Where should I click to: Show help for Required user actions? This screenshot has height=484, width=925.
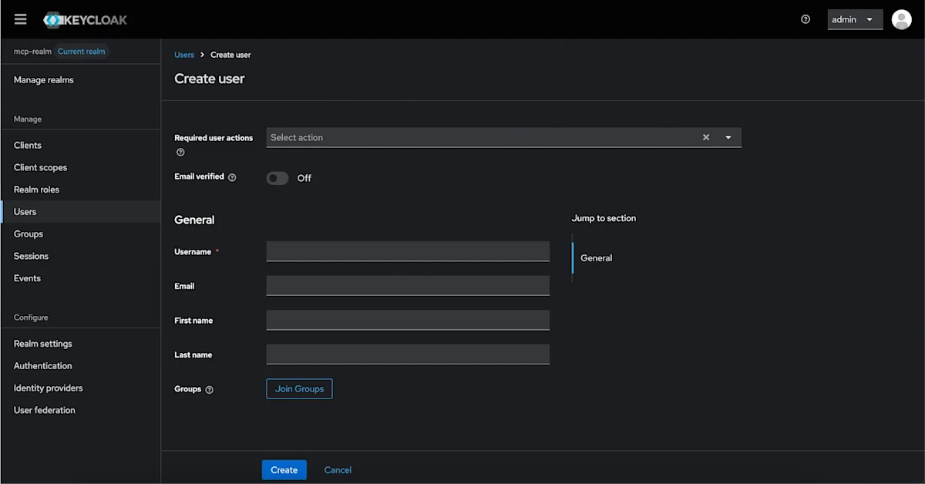pos(180,152)
